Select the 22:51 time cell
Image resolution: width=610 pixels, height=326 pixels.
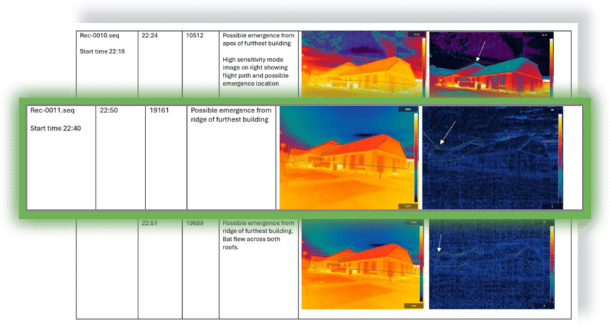pos(150,223)
